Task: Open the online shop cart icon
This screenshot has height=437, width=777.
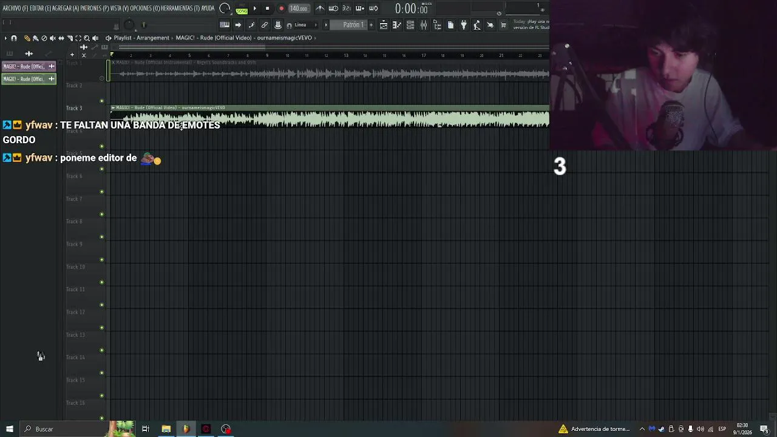Action: [x=503, y=25]
